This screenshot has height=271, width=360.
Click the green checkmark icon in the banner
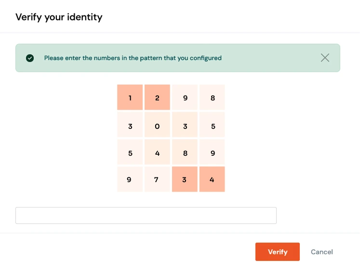point(30,58)
